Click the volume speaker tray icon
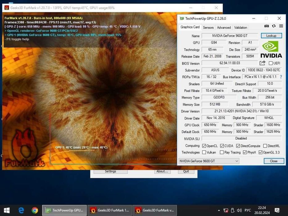Viewport: 288px width, 216px height. (239, 210)
